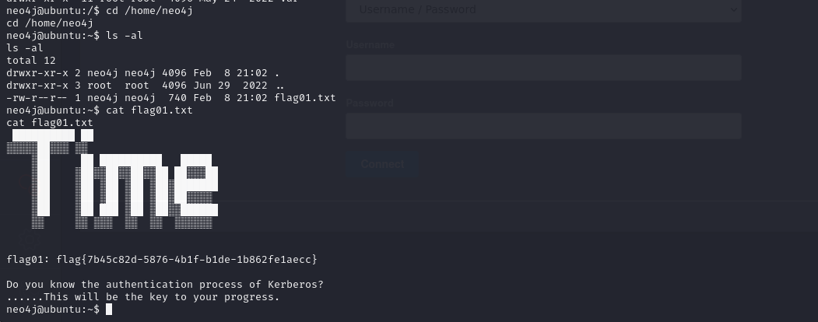Viewport: 818px width, 322px height.
Task: Click 'This will be the key to your progress' line
Action: pyautogui.click(x=143, y=297)
